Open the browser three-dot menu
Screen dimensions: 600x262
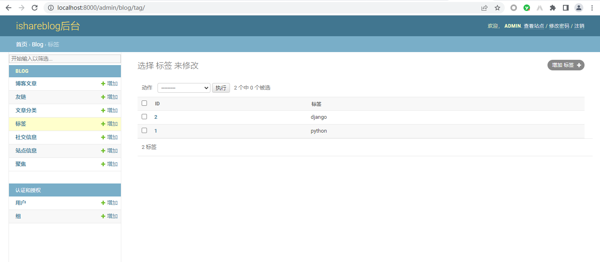(592, 8)
